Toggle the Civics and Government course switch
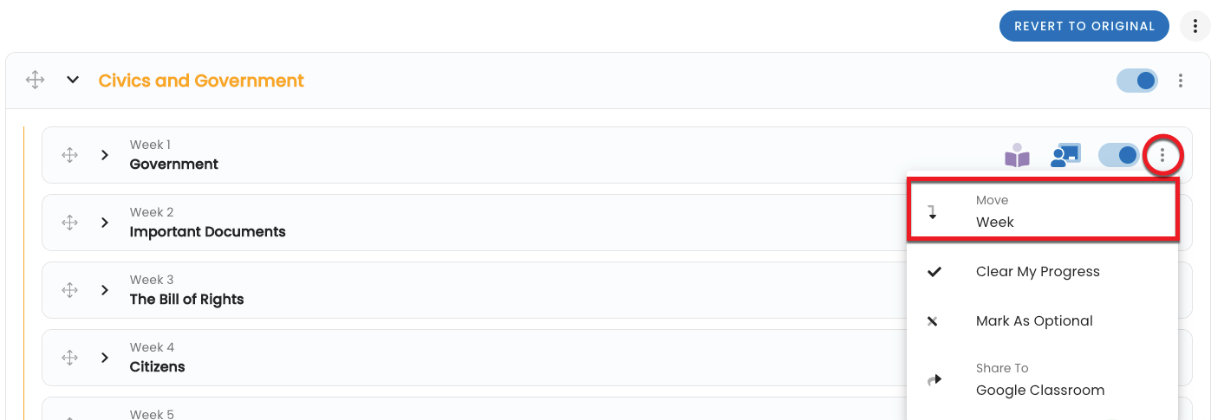 (1137, 81)
